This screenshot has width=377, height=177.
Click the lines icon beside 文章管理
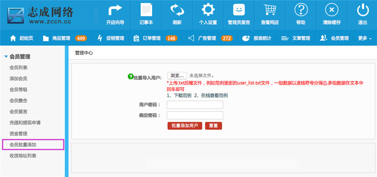click(285, 38)
